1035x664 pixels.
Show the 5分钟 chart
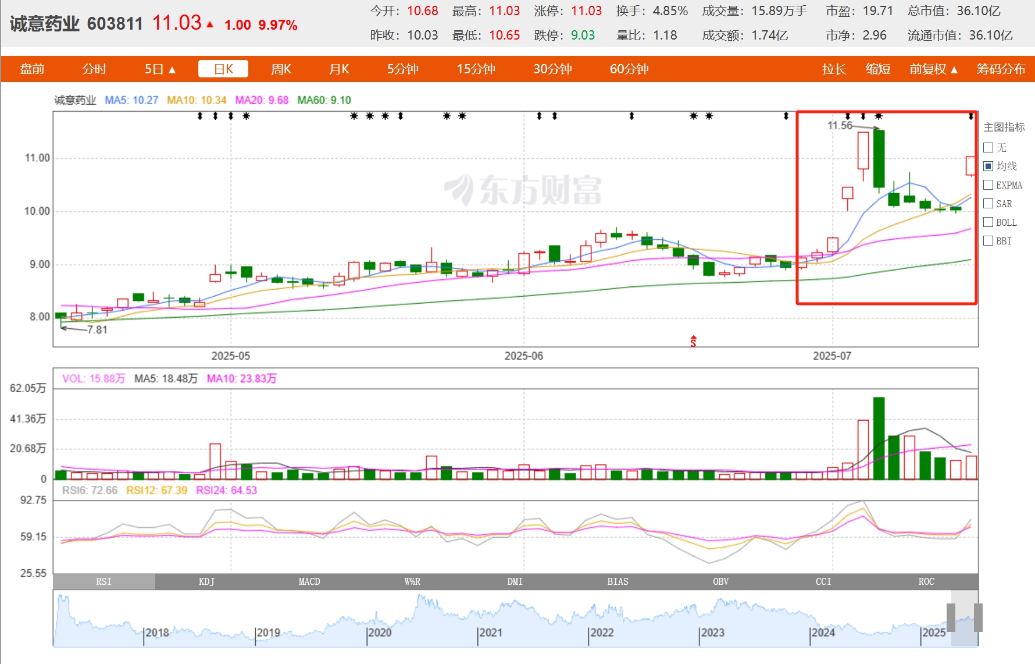click(403, 69)
